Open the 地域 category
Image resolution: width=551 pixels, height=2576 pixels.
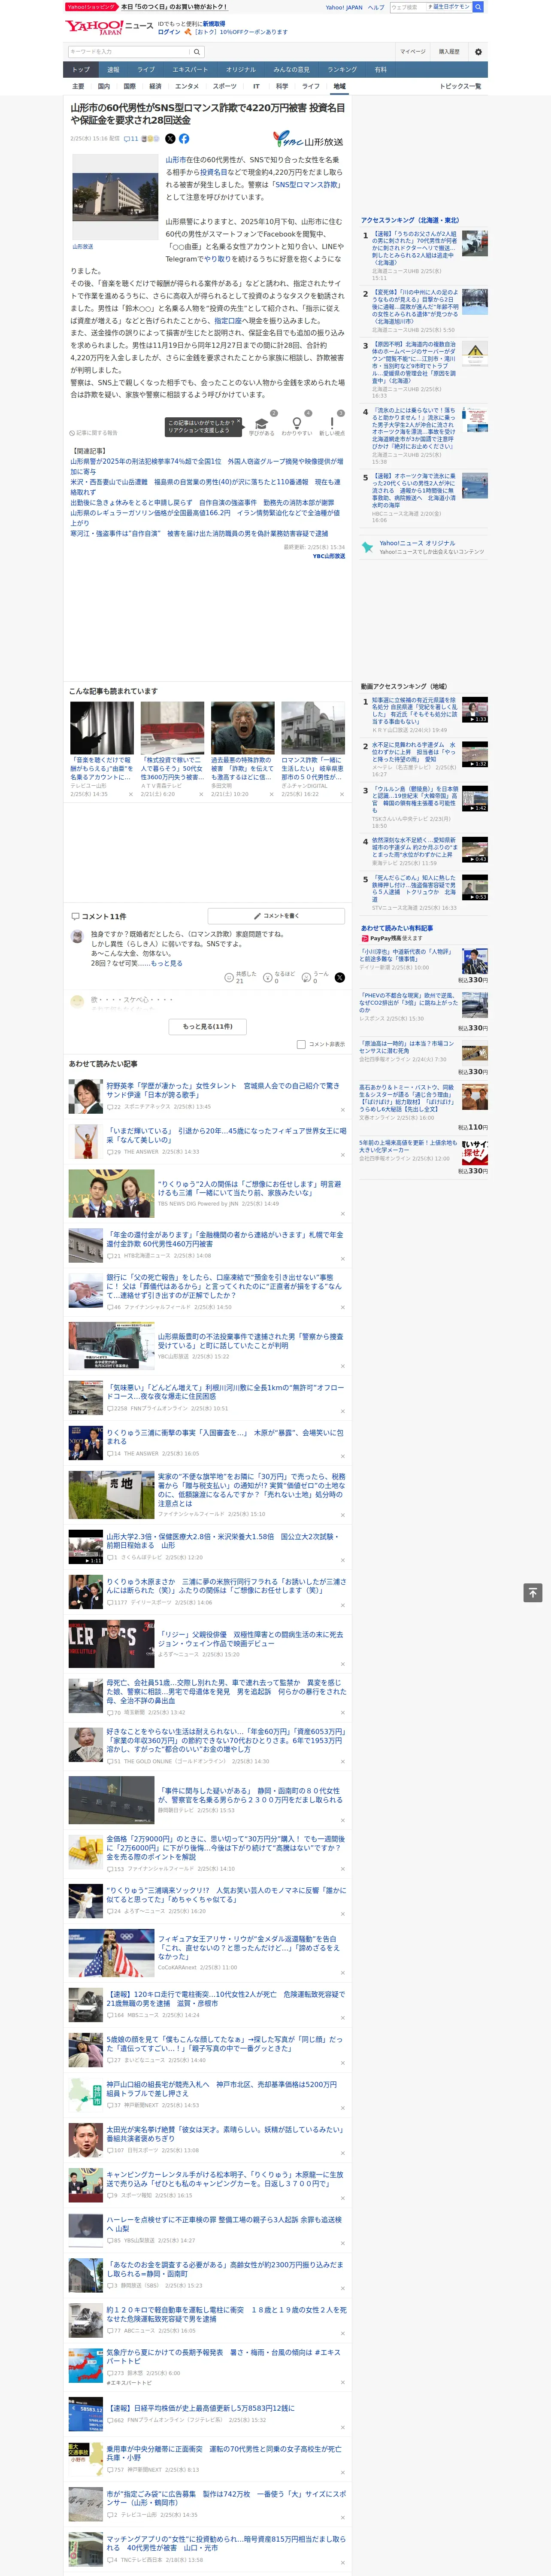pyautogui.click(x=340, y=86)
